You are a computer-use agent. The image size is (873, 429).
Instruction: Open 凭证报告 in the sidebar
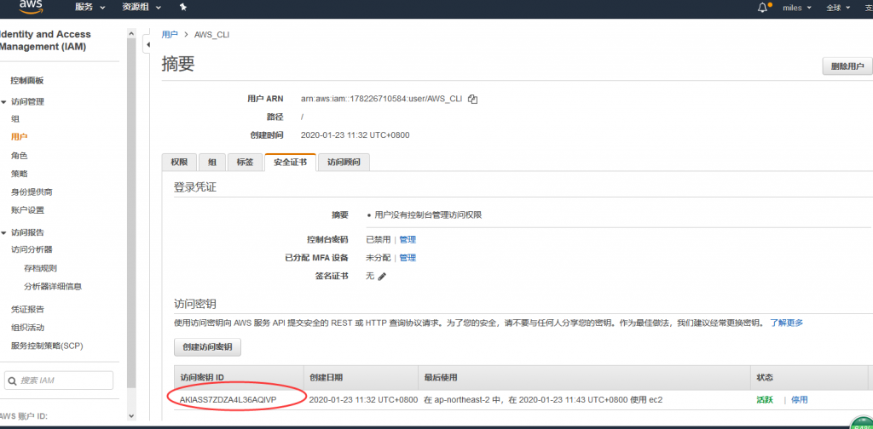tap(27, 309)
